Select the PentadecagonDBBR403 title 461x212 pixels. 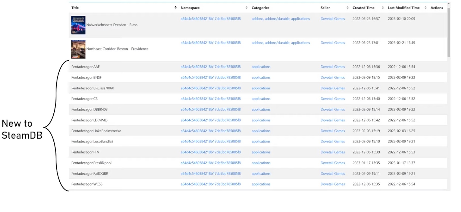(x=89, y=109)
